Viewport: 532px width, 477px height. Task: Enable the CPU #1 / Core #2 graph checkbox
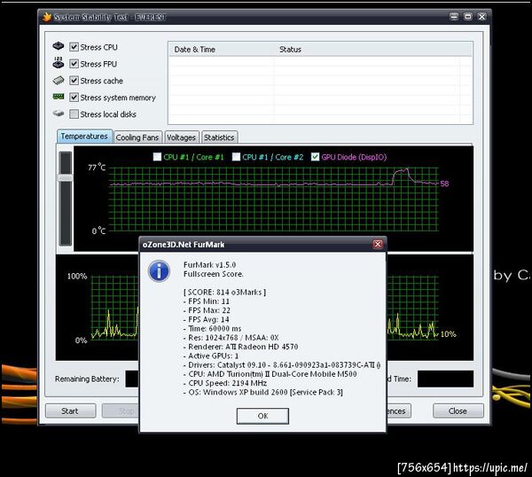coord(236,157)
